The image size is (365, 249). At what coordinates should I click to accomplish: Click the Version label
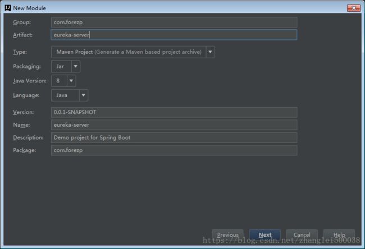click(x=23, y=112)
